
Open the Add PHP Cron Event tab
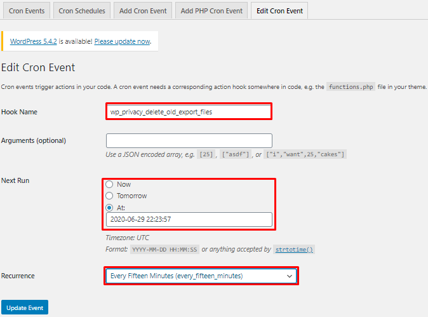click(x=211, y=11)
